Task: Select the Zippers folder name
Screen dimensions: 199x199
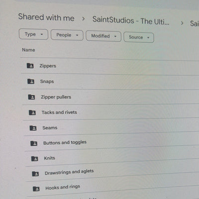Action: (48, 66)
